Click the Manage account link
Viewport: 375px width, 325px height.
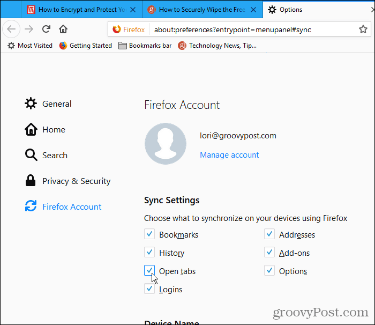(229, 155)
